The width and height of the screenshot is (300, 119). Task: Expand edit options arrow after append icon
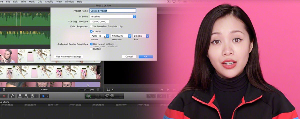37,96
